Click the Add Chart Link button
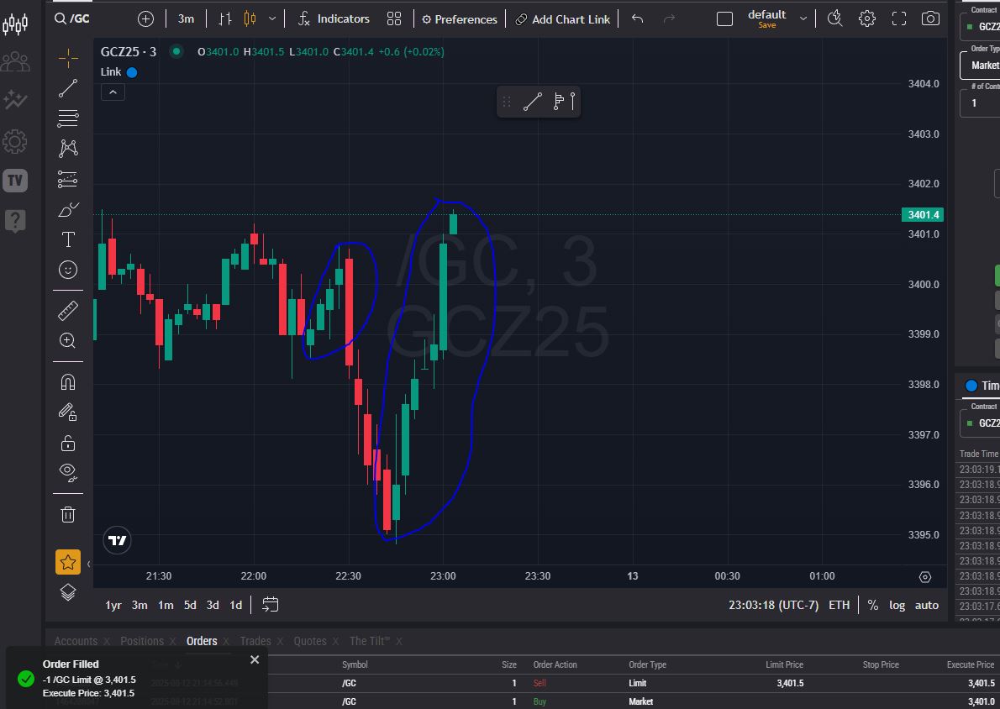The width and height of the screenshot is (1000, 709). pyautogui.click(x=562, y=18)
